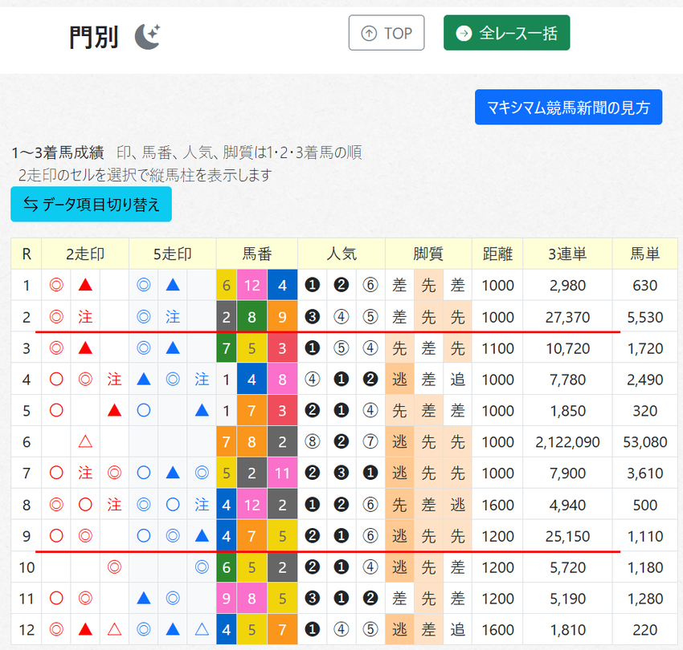
Task: Click race 3 distance 1100
Action: point(497,348)
